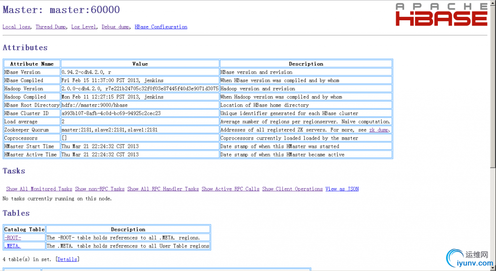Click the HBase Cluster ID value
The width and height of the screenshot is (496, 271).
111,113
